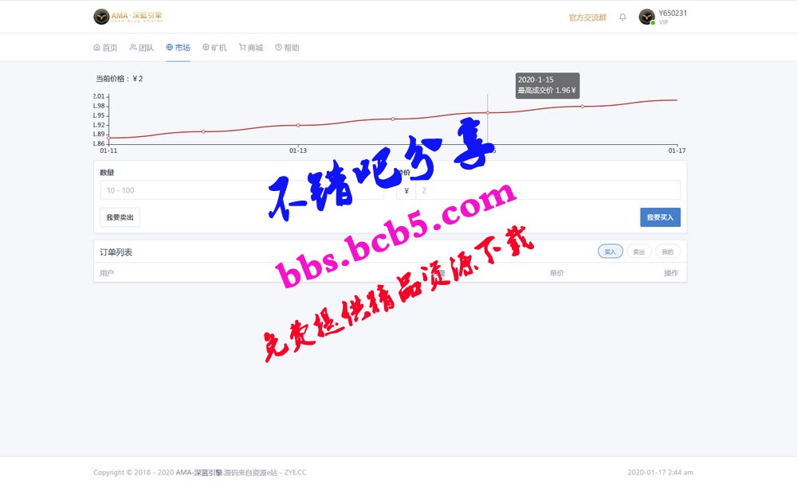
Task: Open the Y650231 username menu
Action: (x=673, y=14)
